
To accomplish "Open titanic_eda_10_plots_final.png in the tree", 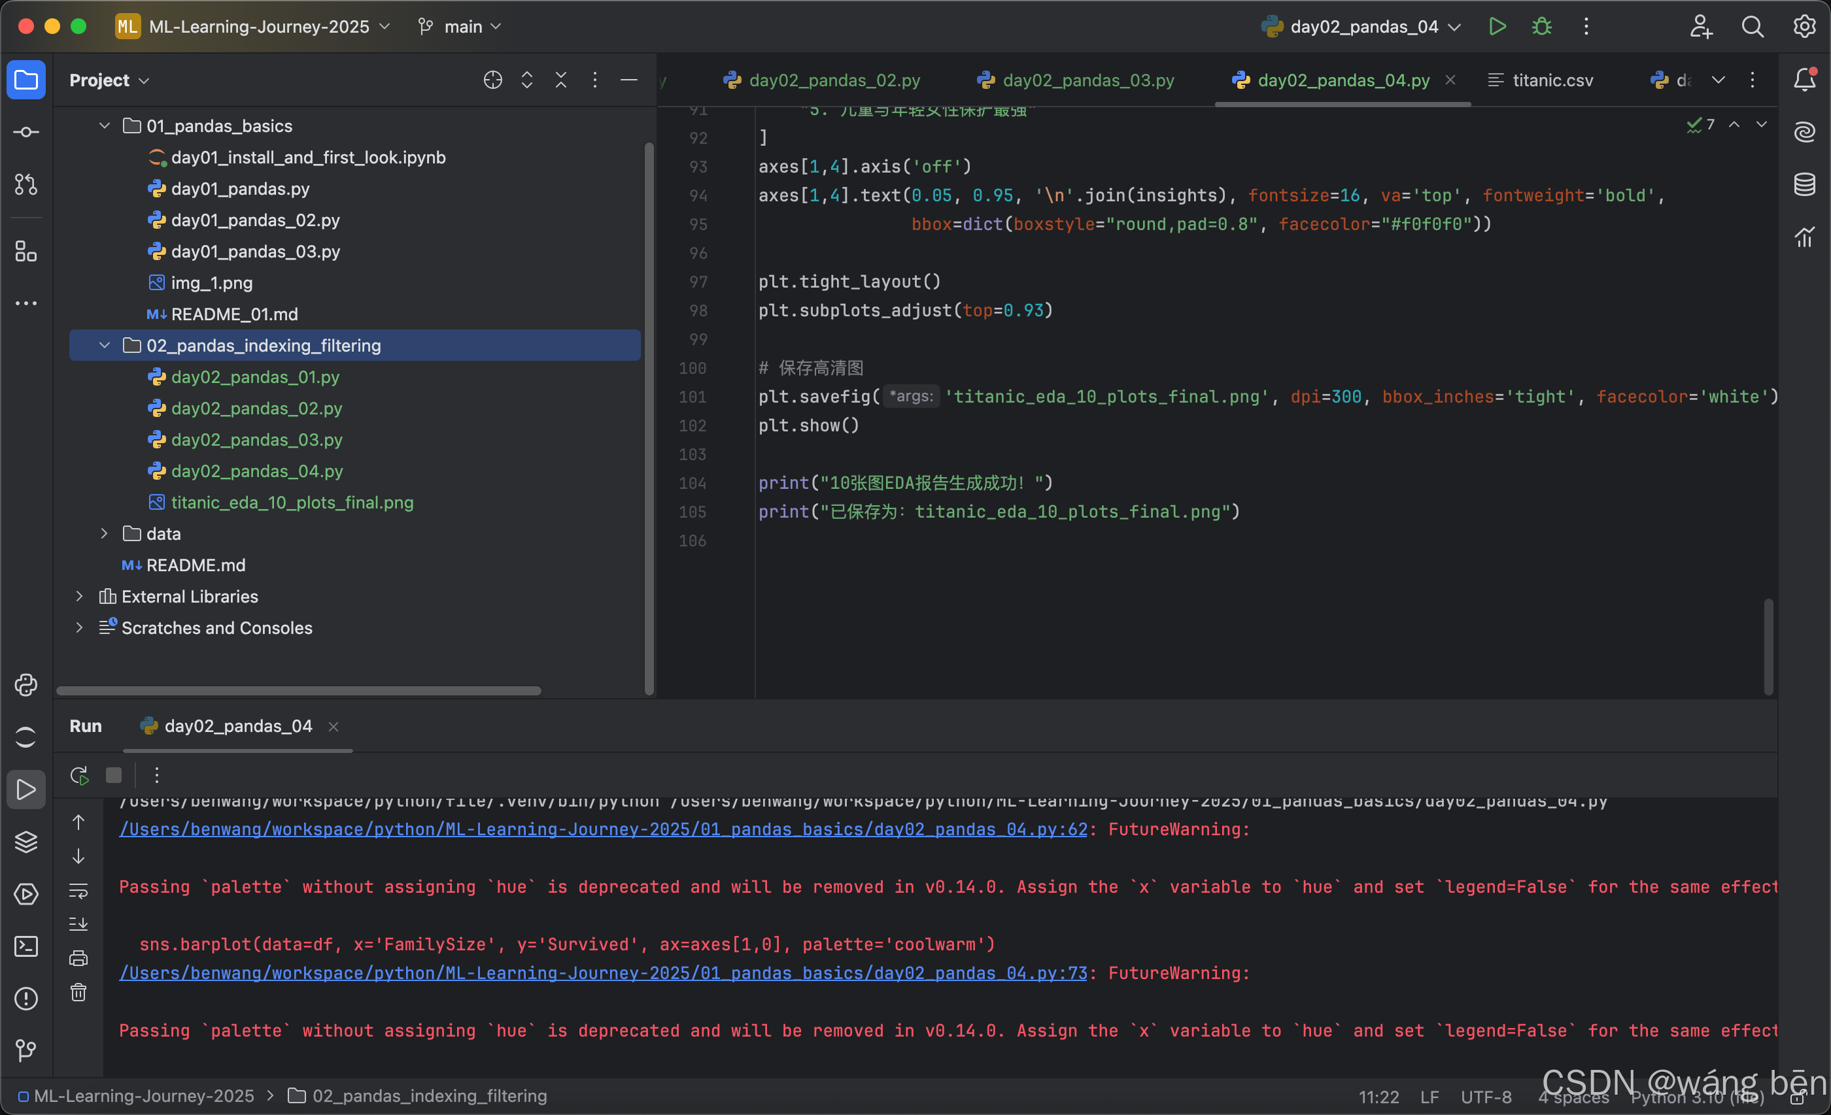I will [292, 502].
